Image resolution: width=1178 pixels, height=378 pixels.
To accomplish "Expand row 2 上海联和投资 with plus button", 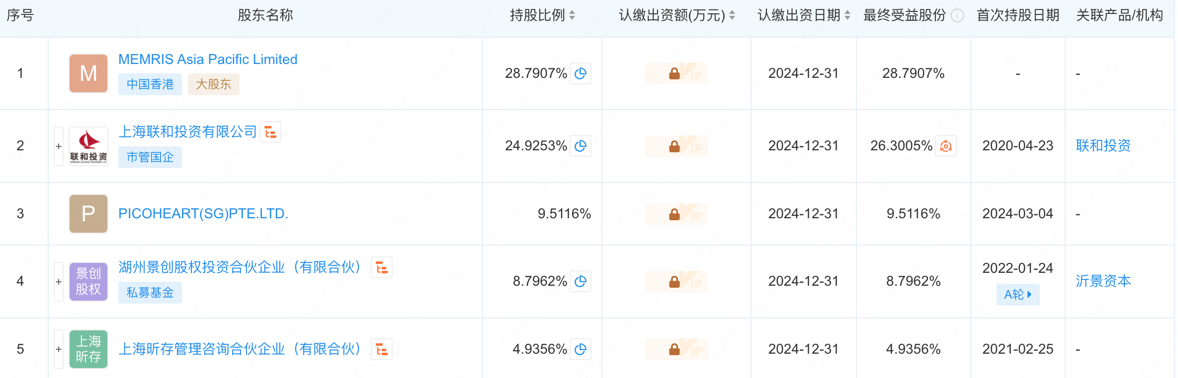I will click(x=59, y=146).
